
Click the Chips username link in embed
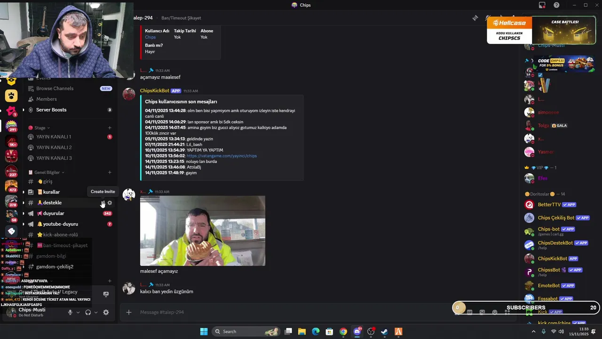point(150,37)
